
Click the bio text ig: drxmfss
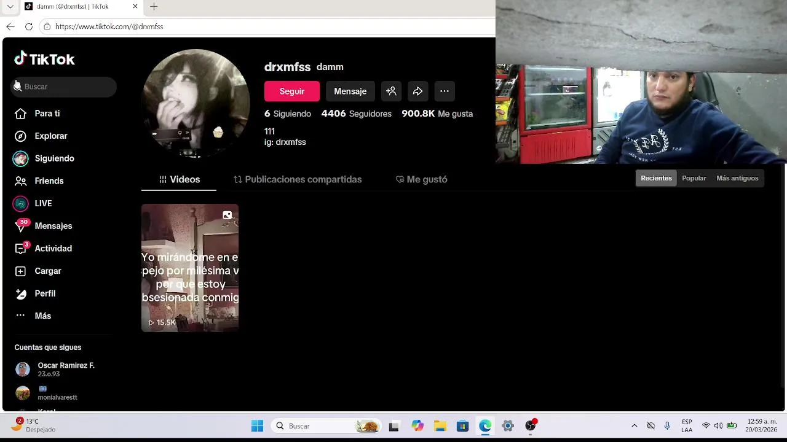click(x=285, y=142)
